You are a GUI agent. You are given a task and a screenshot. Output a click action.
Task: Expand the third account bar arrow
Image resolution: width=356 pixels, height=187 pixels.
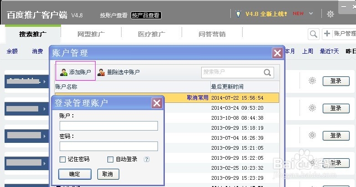[x=45, y=136]
